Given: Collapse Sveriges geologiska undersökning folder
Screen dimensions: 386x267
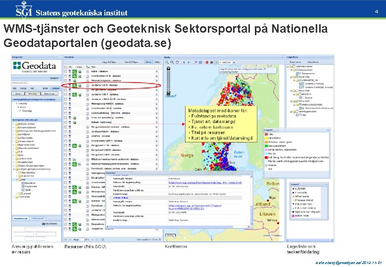Looking at the screenshot, I should click(14, 169).
